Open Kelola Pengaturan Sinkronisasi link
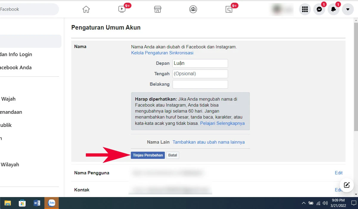The image size is (358, 209). (x=162, y=53)
